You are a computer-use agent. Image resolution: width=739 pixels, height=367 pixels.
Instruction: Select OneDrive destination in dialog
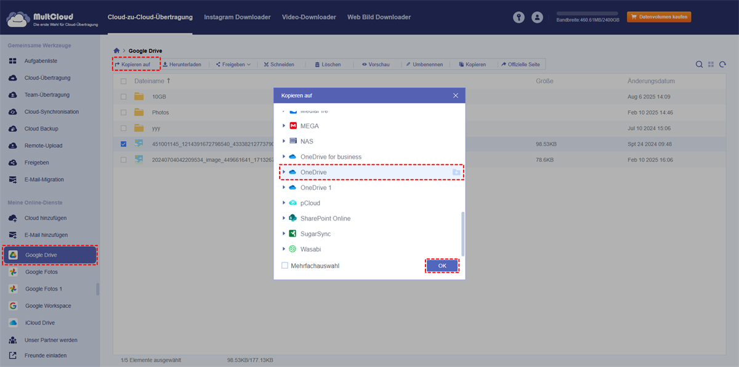[371, 172]
